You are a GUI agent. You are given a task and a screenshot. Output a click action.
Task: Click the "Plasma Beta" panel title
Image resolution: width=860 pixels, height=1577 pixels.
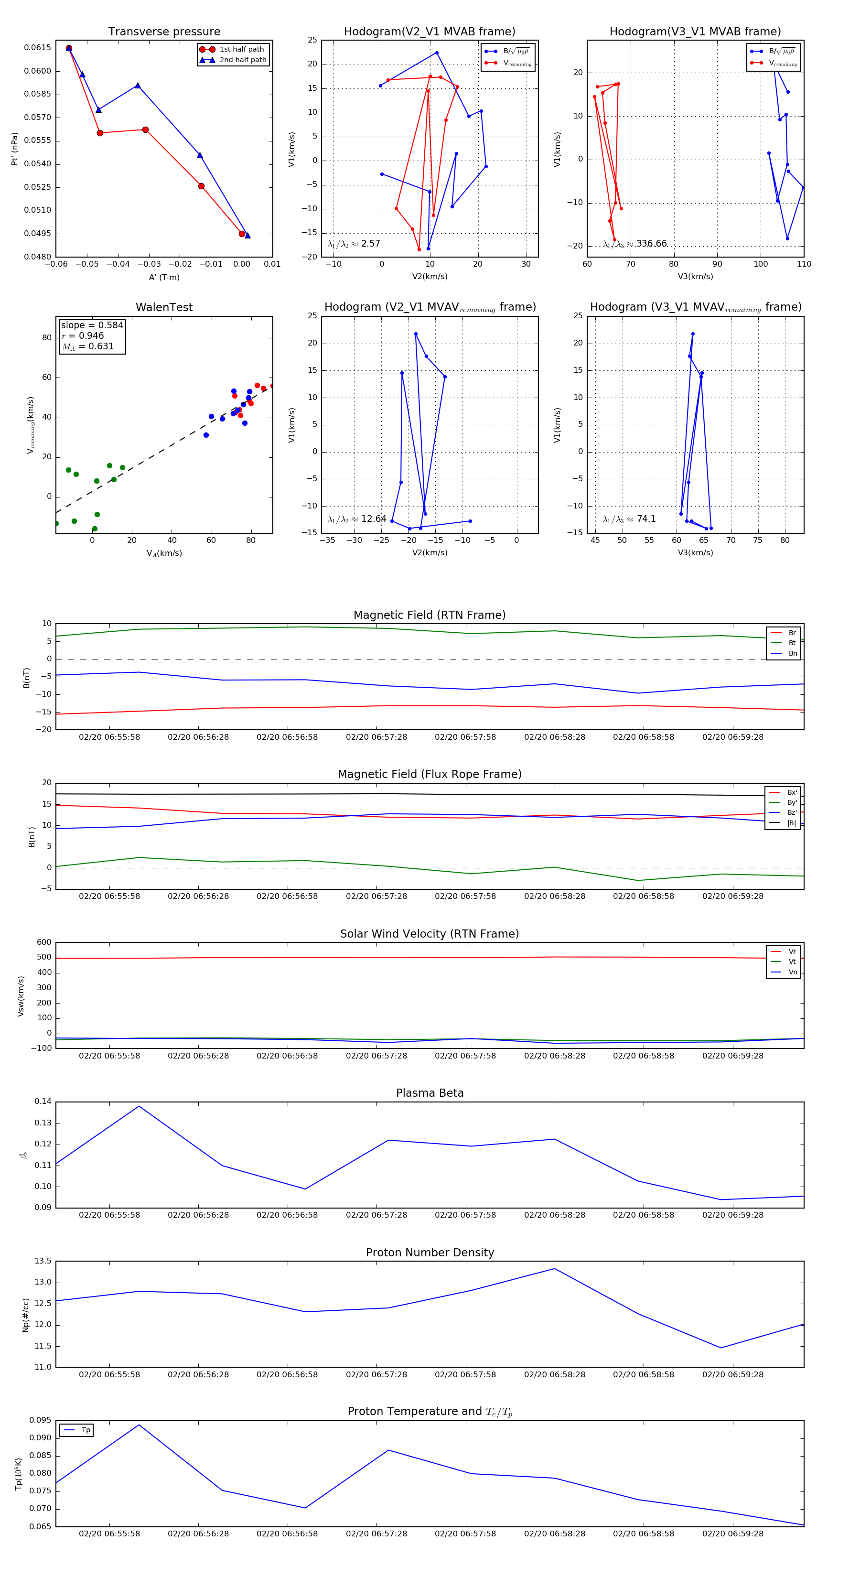430,1093
